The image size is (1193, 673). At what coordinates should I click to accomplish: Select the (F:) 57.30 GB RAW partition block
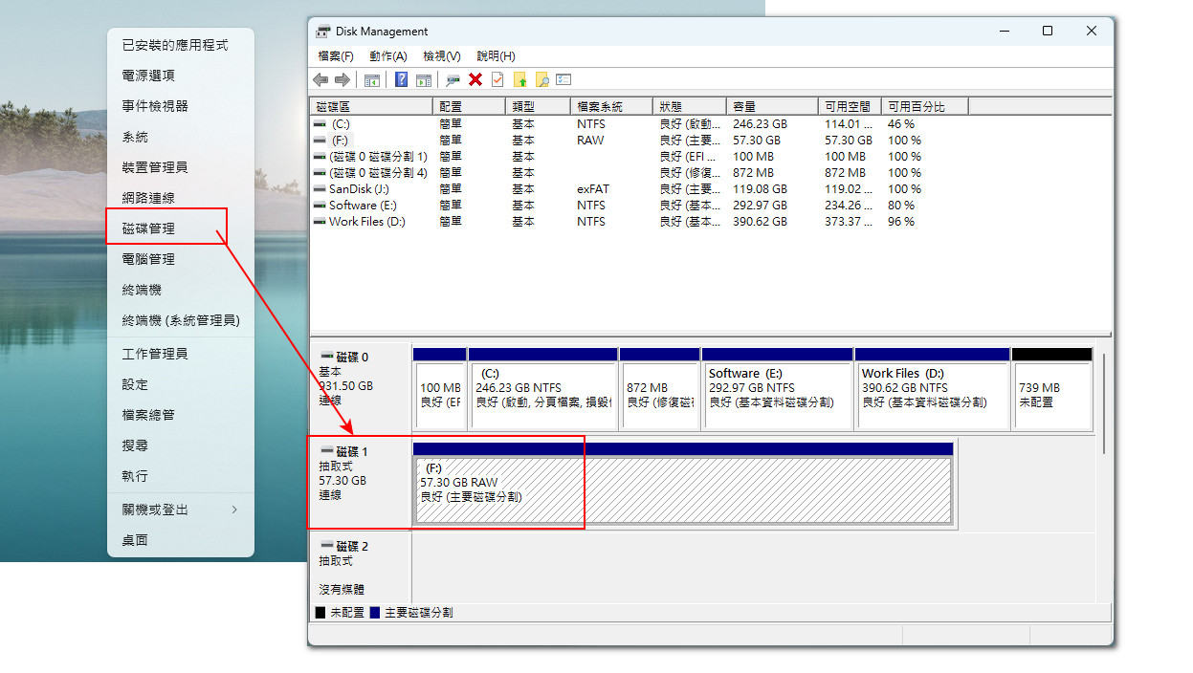click(x=683, y=490)
